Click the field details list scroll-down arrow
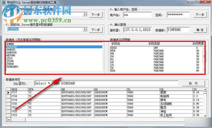 [204, 70]
